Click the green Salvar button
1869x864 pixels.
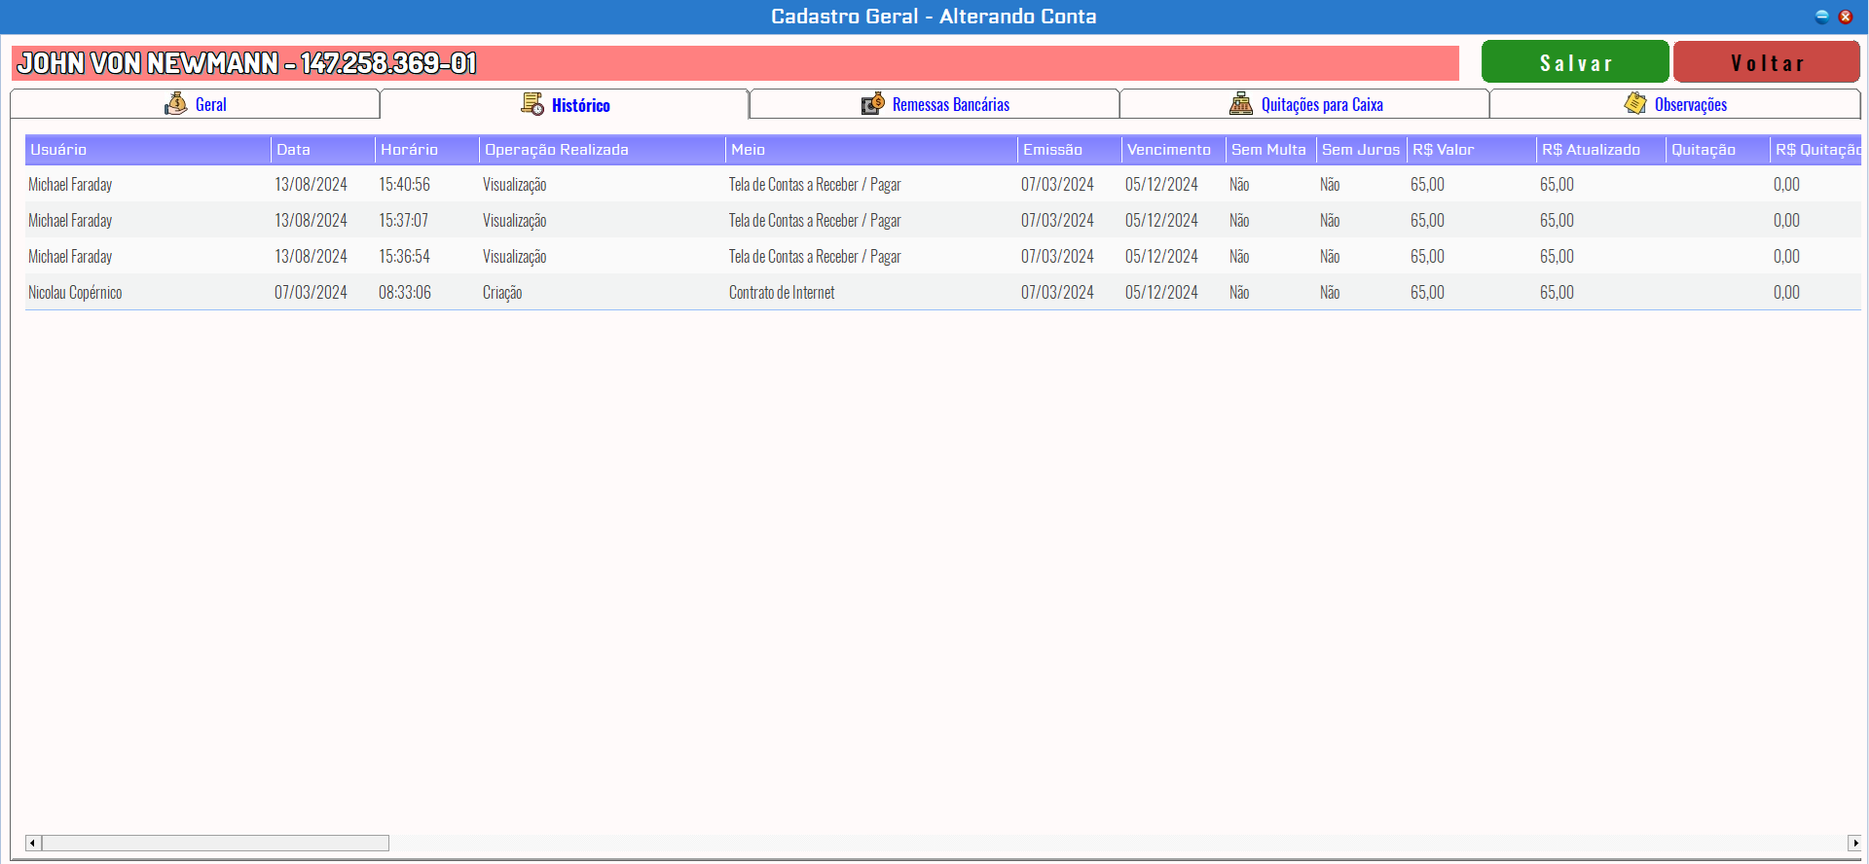point(1575,62)
